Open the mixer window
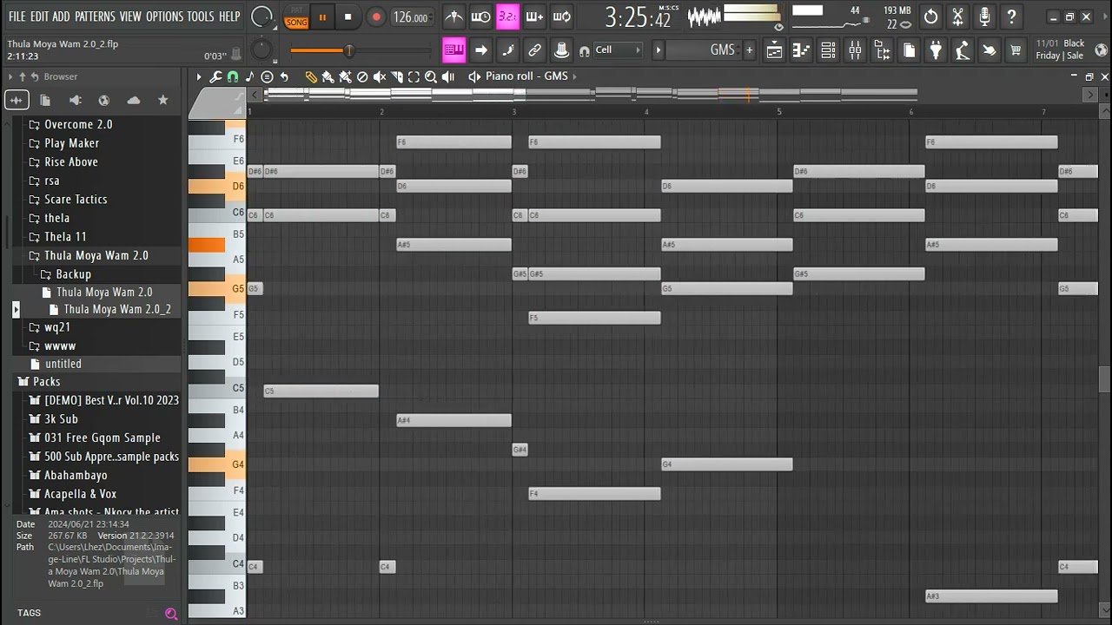The width and height of the screenshot is (1112, 625). [855, 50]
